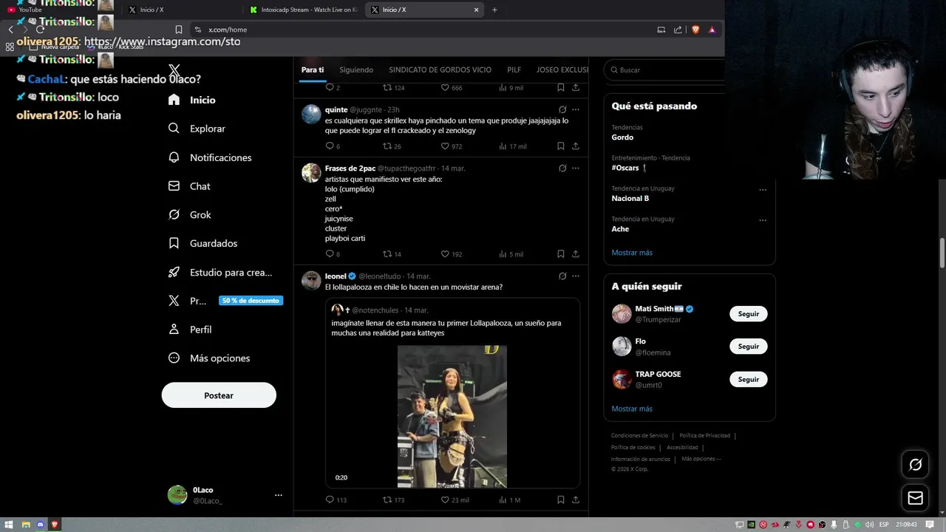Bookmark quinte's skrillex tweet
946x532 pixels.
561,146
